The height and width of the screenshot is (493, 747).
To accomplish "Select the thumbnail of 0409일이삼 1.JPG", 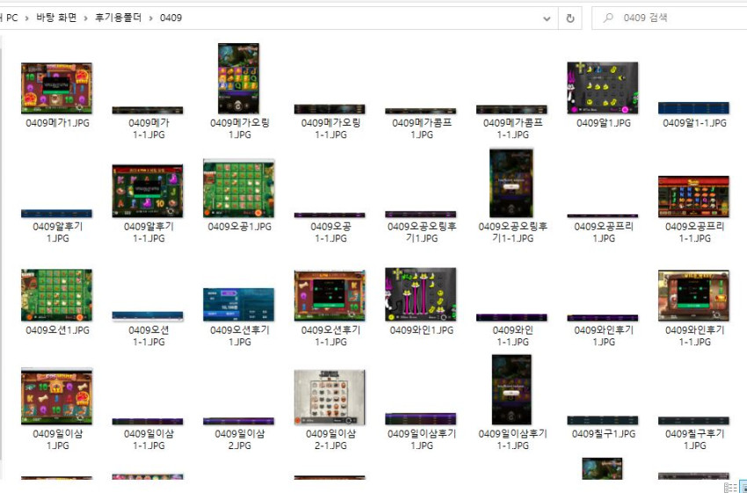I will click(57, 396).
